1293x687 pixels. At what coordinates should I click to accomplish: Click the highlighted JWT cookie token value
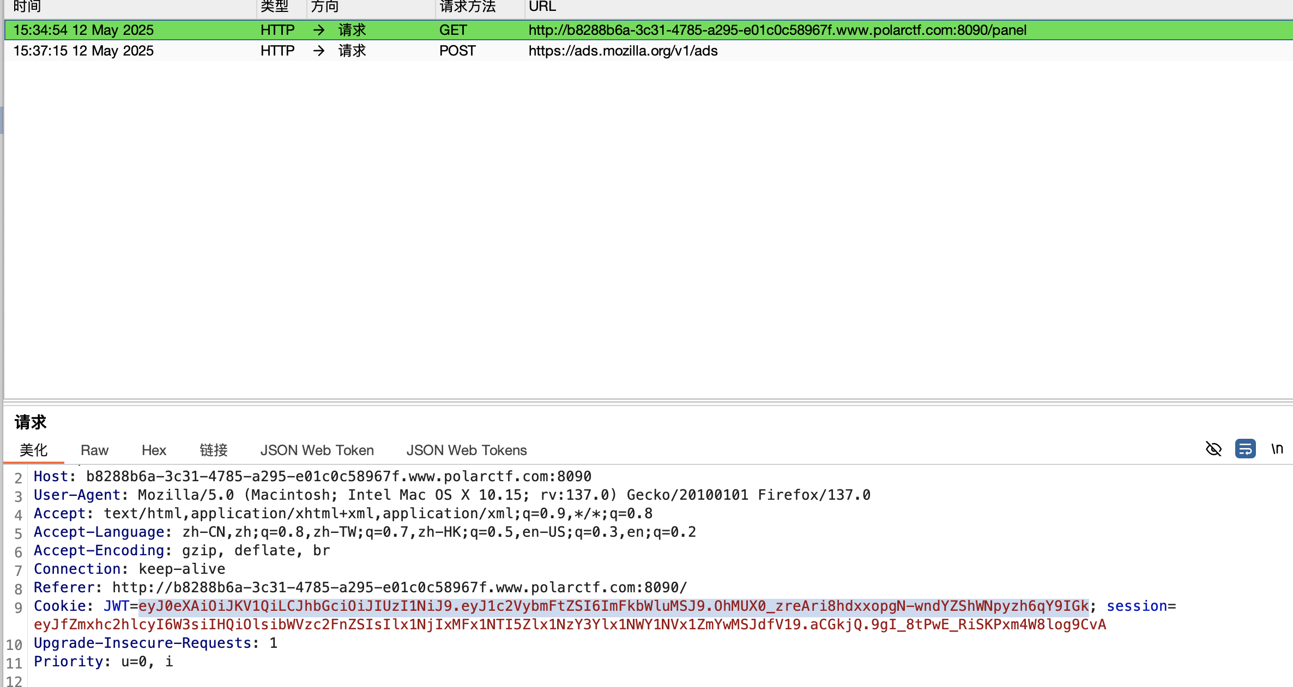coord(613,606)
